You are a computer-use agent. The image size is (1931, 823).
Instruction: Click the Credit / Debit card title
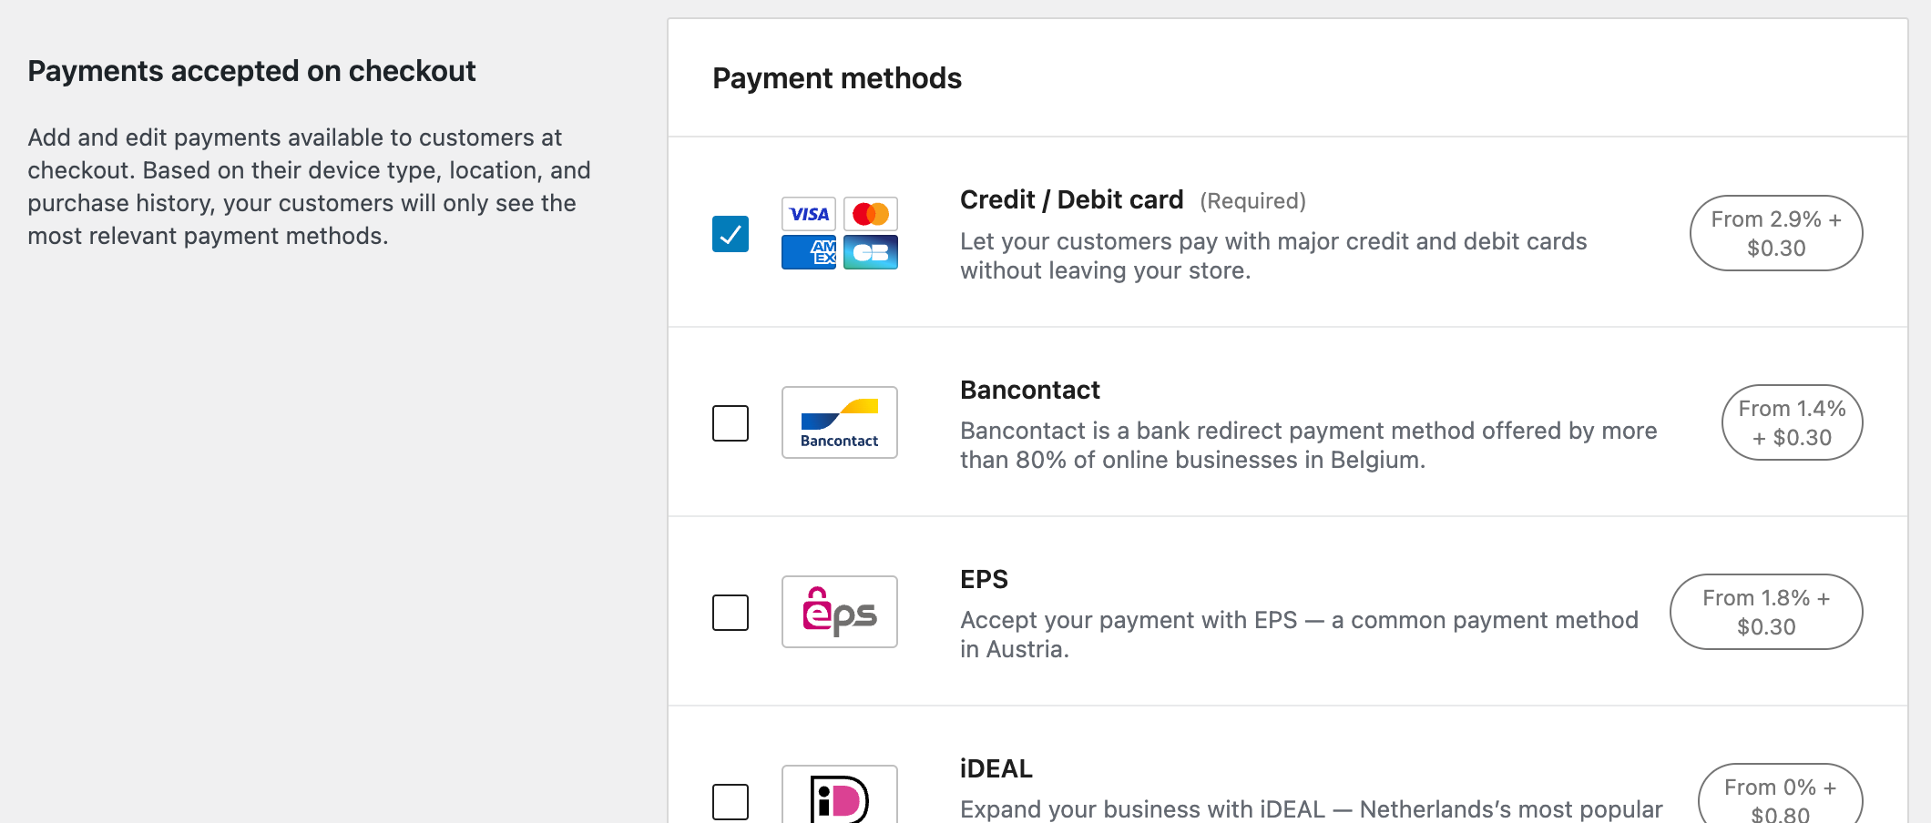[x=1071, y=199]
